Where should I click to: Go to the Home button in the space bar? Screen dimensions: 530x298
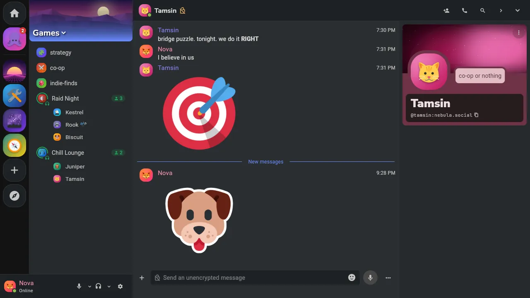14,13
